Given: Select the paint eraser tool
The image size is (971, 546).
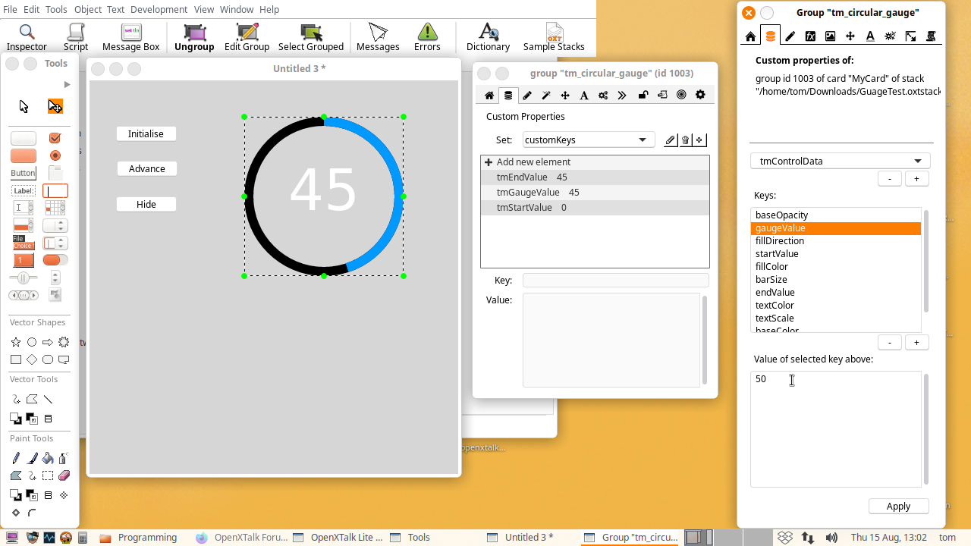Looking at the screenshot, I should 64,475.
